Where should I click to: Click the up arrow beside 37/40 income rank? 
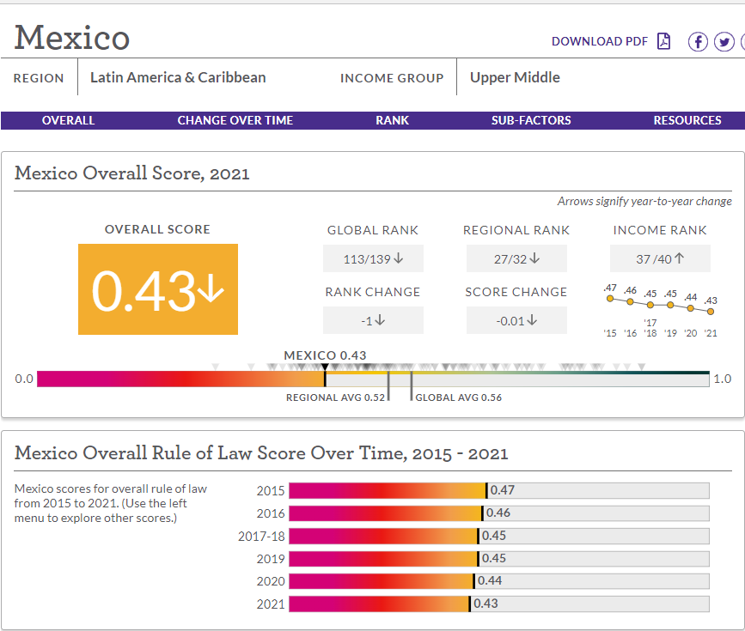pyautogui.click(x=680, y=258)
